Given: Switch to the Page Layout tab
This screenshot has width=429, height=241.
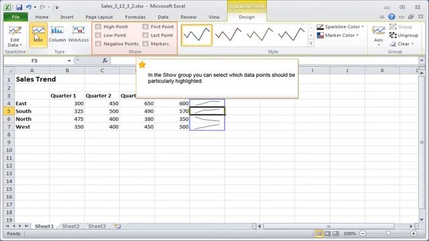Looking at the screenshot, I should click(99, 17).
